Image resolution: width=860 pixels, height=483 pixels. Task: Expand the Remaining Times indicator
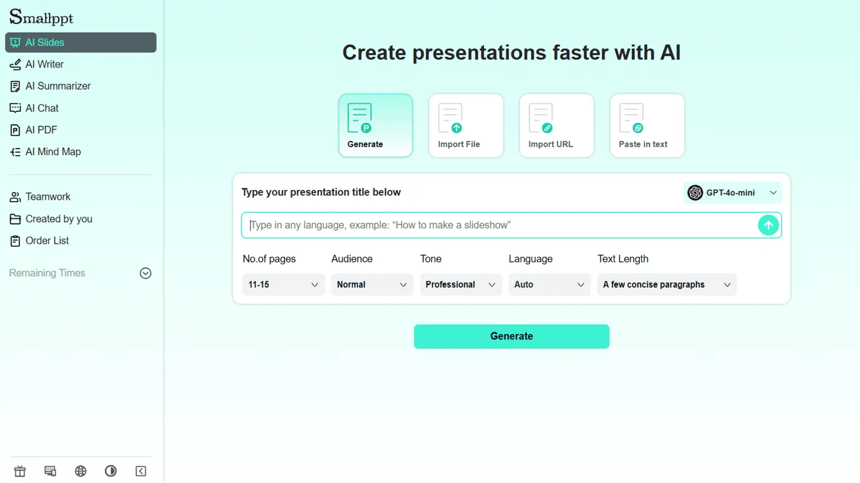pyautogui.click(x=145, y=273)
